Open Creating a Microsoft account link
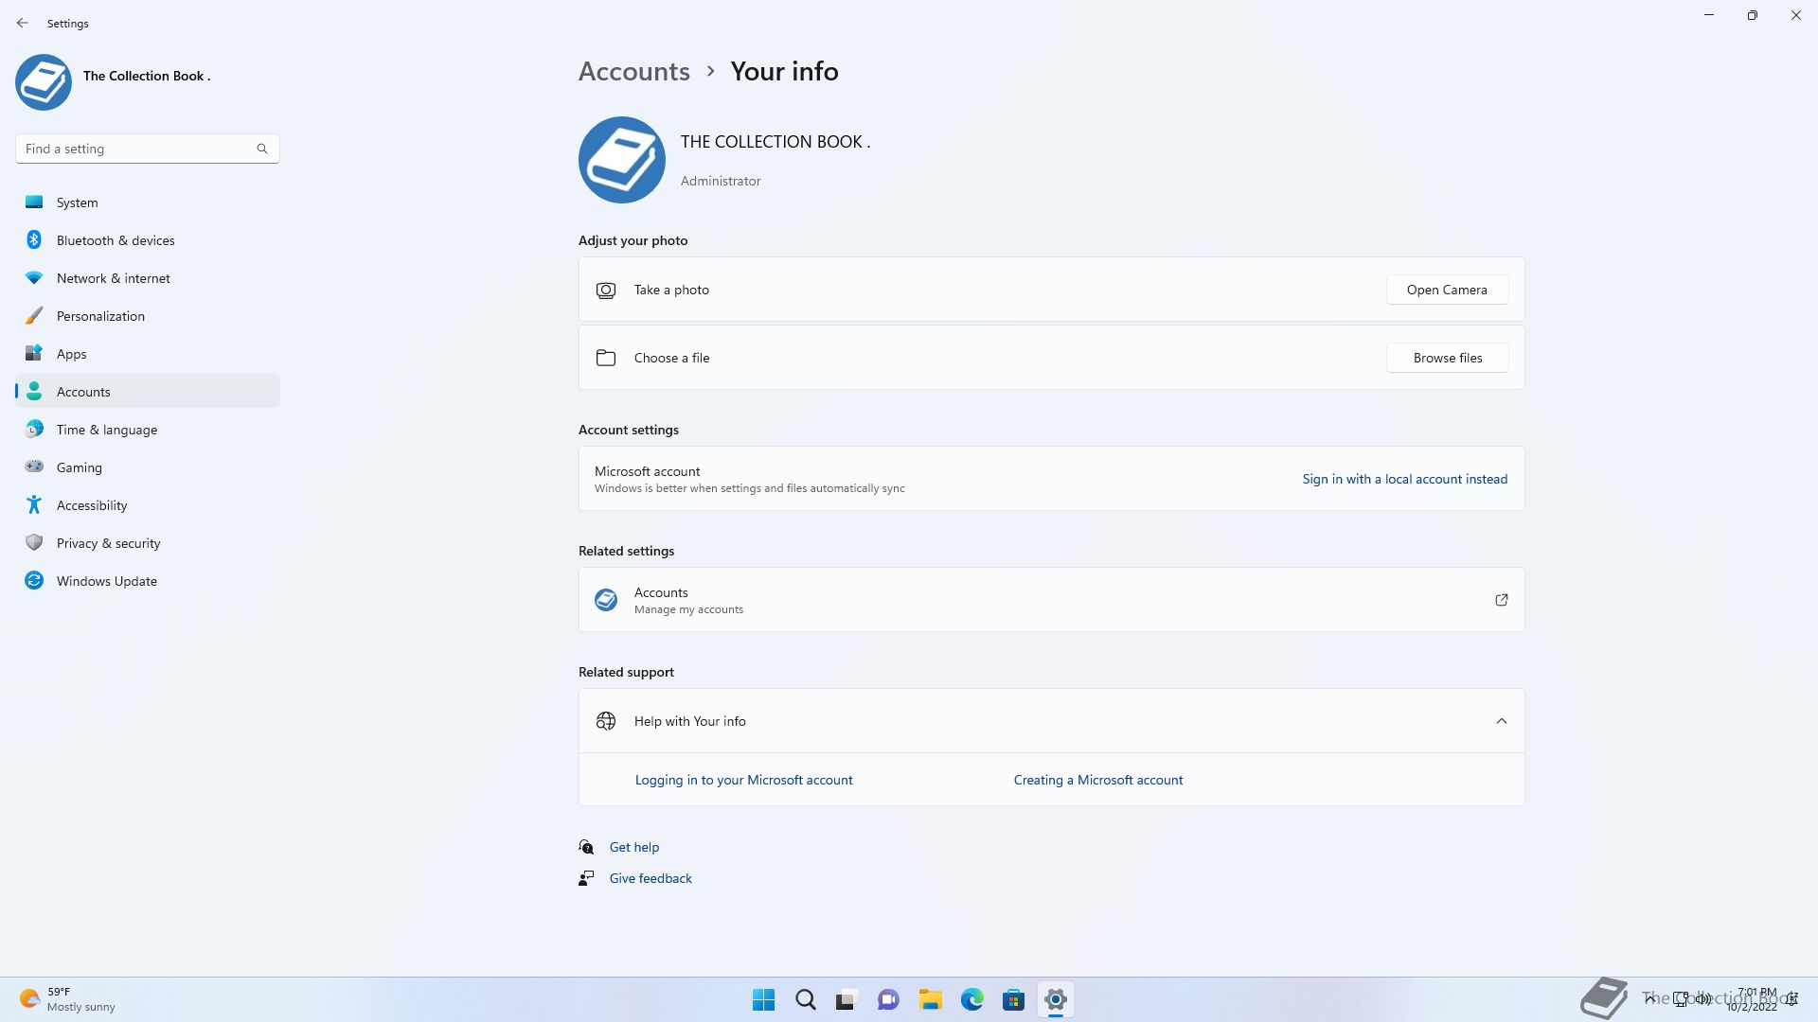Screen dimensions: 1818x1022 click(1098, 780)
